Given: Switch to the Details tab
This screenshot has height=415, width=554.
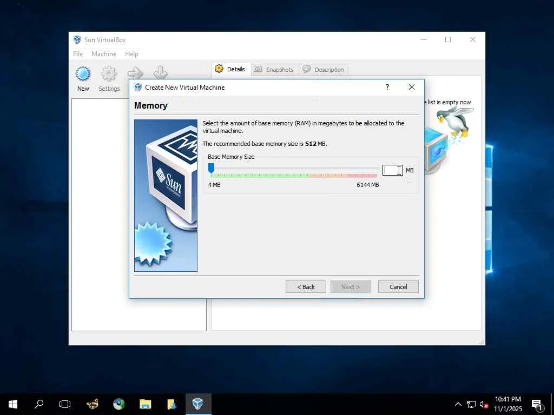Looking at the screenshot, I should pyautogui.click(x=230, y=69).
